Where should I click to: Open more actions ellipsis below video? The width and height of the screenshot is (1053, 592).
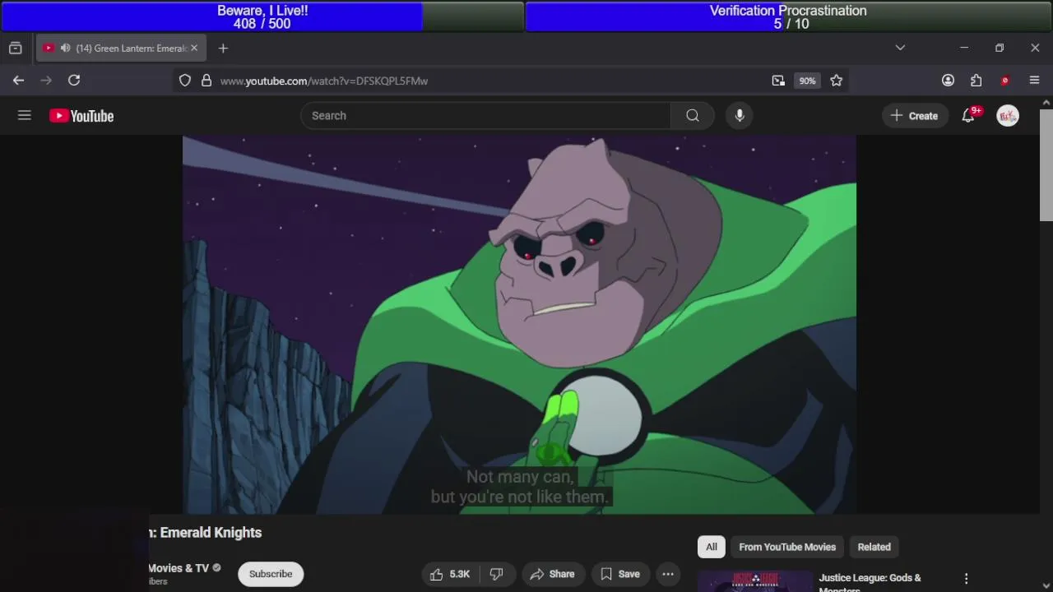pyautogui.click(x=668, y=574)
